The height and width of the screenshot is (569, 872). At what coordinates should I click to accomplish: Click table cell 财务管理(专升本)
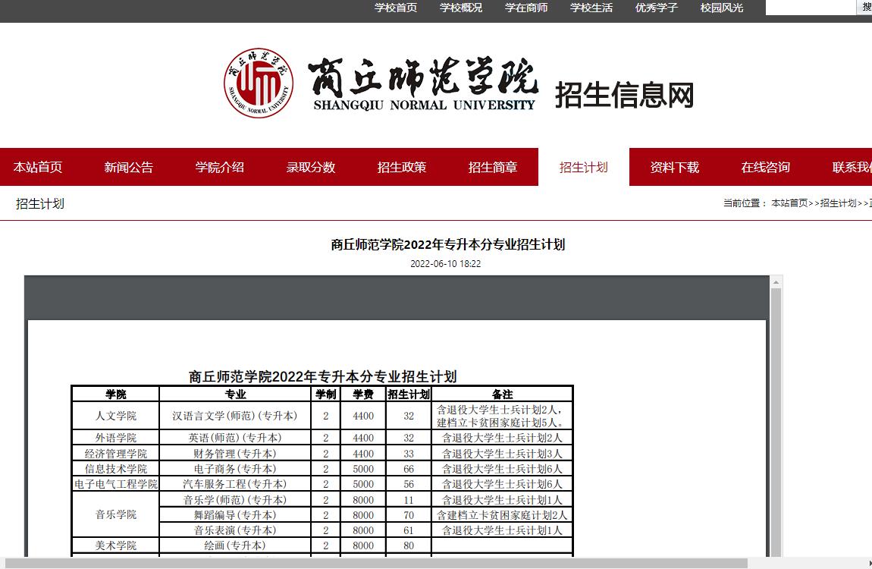click(x=235, y=454)
